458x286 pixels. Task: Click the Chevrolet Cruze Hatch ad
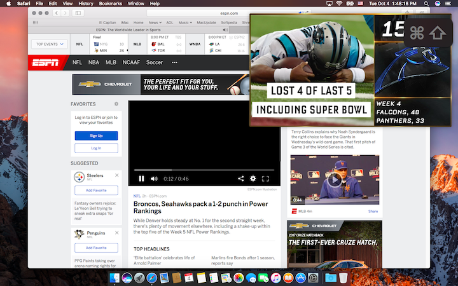[x=335, y=244]
